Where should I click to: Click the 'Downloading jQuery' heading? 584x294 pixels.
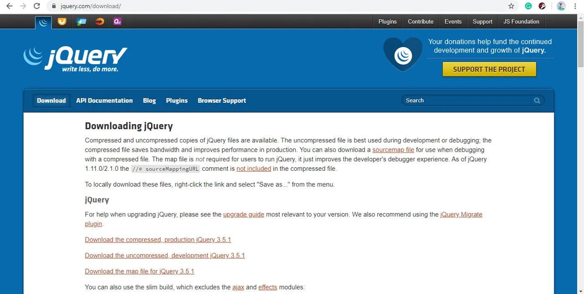pyautogui.click(x=129, y=126)
